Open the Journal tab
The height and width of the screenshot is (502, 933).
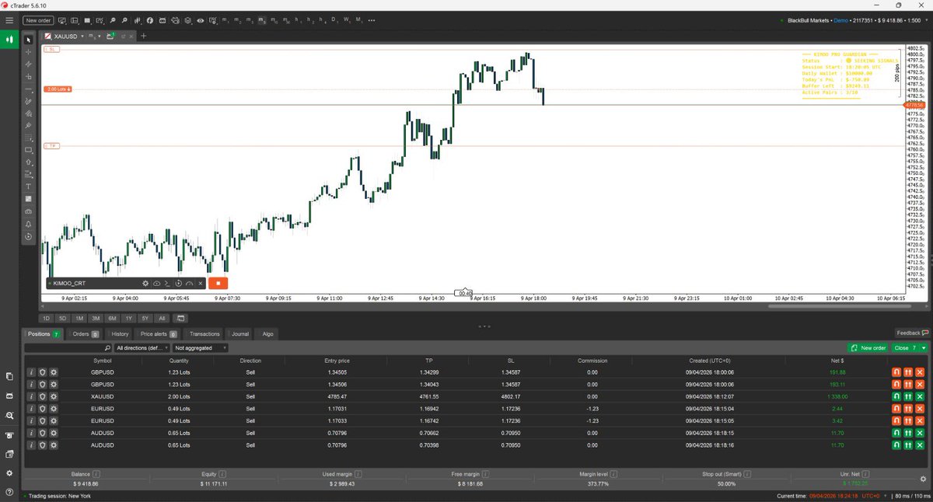point(239,333)
